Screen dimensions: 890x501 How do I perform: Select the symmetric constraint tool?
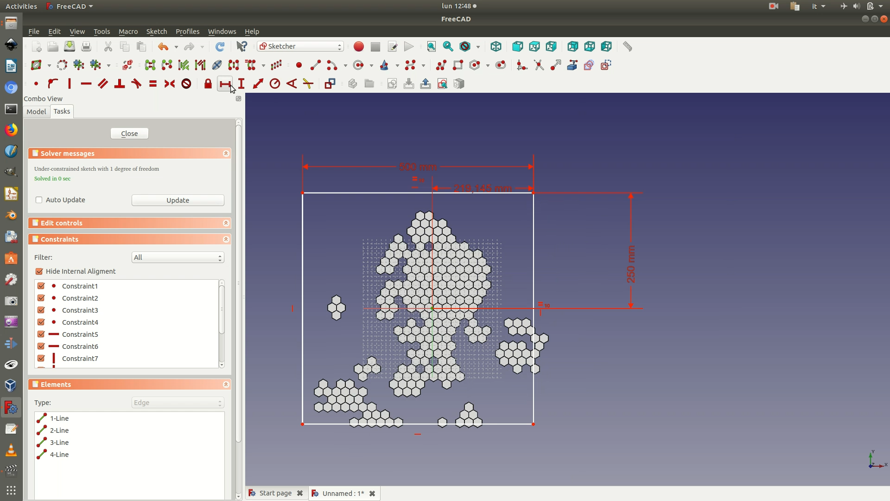[170, 84]
